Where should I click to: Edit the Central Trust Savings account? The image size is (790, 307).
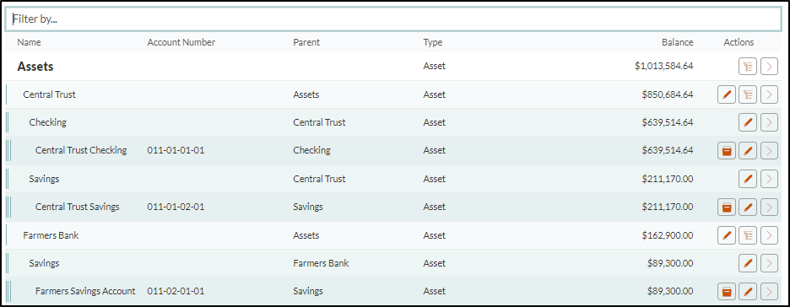coord(748,207)
